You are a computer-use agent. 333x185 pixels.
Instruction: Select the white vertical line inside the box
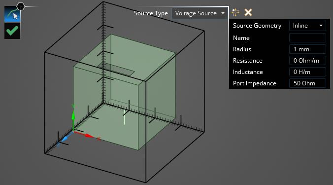click(125, 117)
